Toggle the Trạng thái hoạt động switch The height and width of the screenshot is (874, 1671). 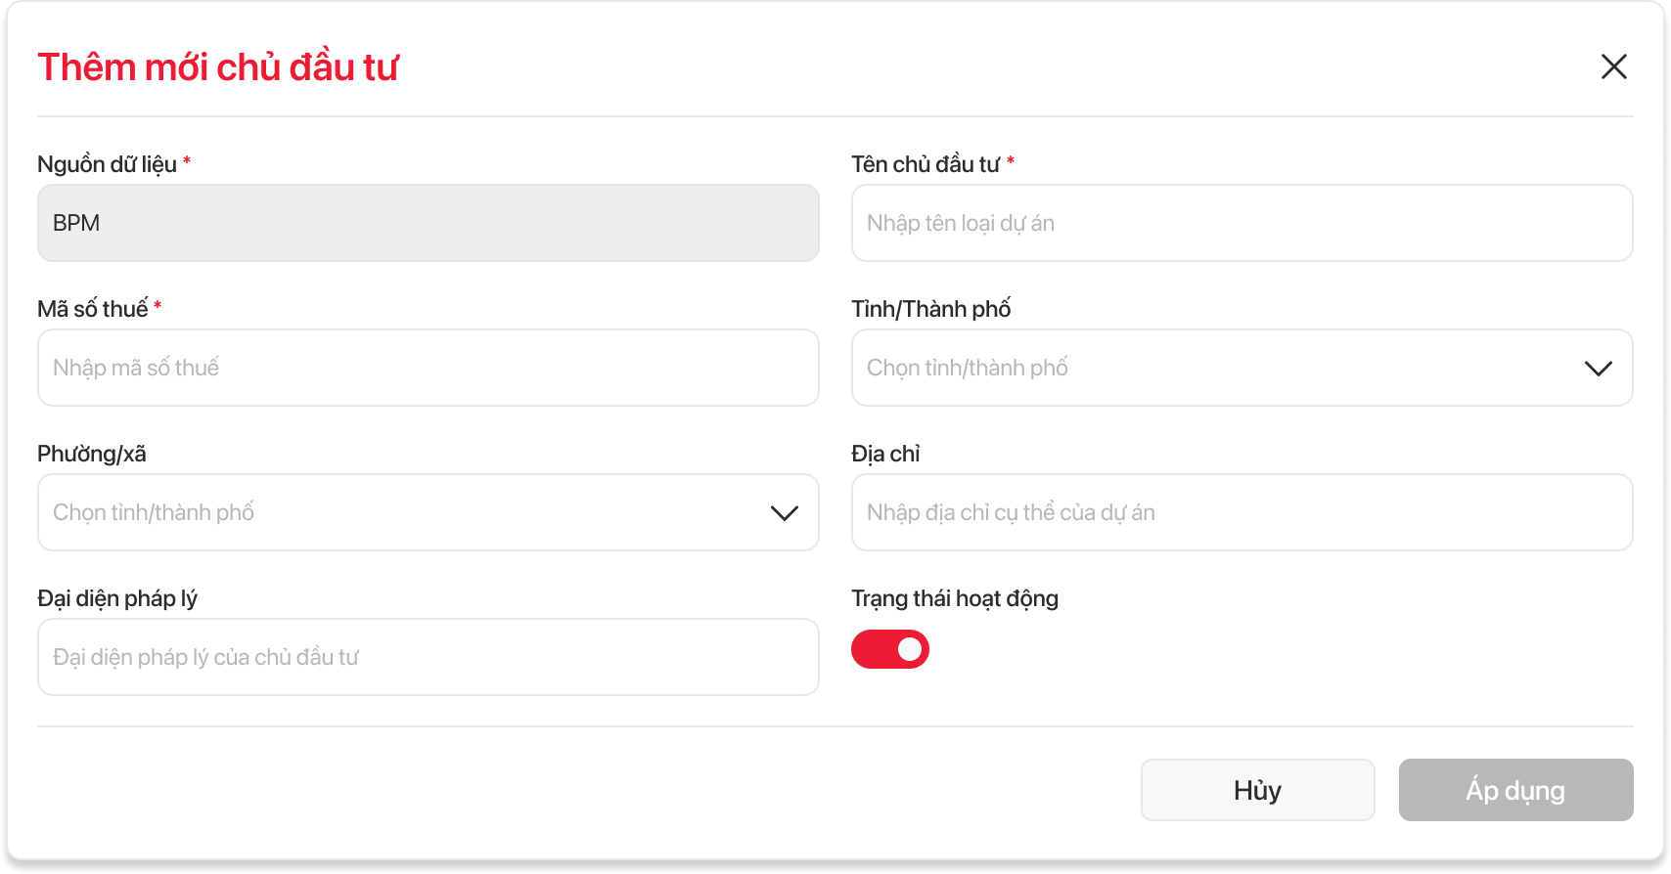pyautogui.click(x=889, y=649)
